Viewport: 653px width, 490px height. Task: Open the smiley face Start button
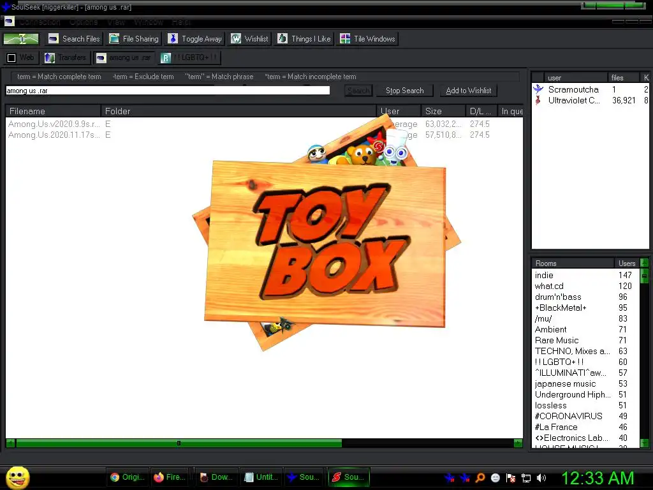click(17, 477)
